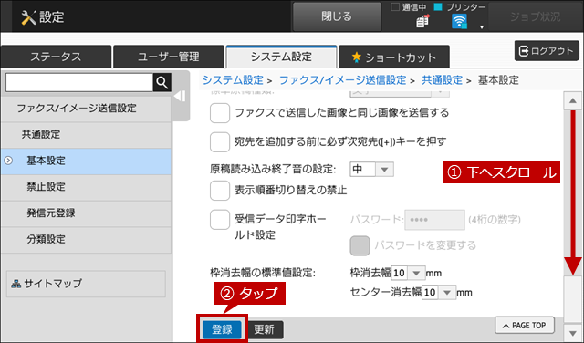Open センター消去幅 value dropdown
Viewport: 584px width, 343px height.
pos(439,292)
